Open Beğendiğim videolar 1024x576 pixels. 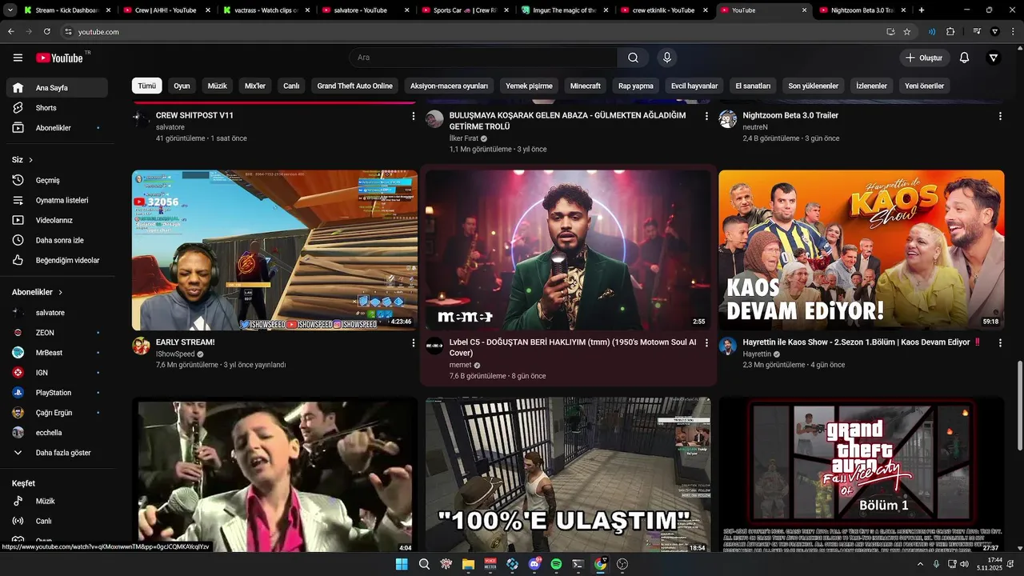pyautogui.click(x=56, y=260)
